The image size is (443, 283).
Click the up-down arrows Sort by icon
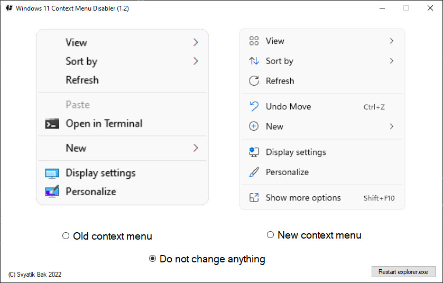click(254, 61)
